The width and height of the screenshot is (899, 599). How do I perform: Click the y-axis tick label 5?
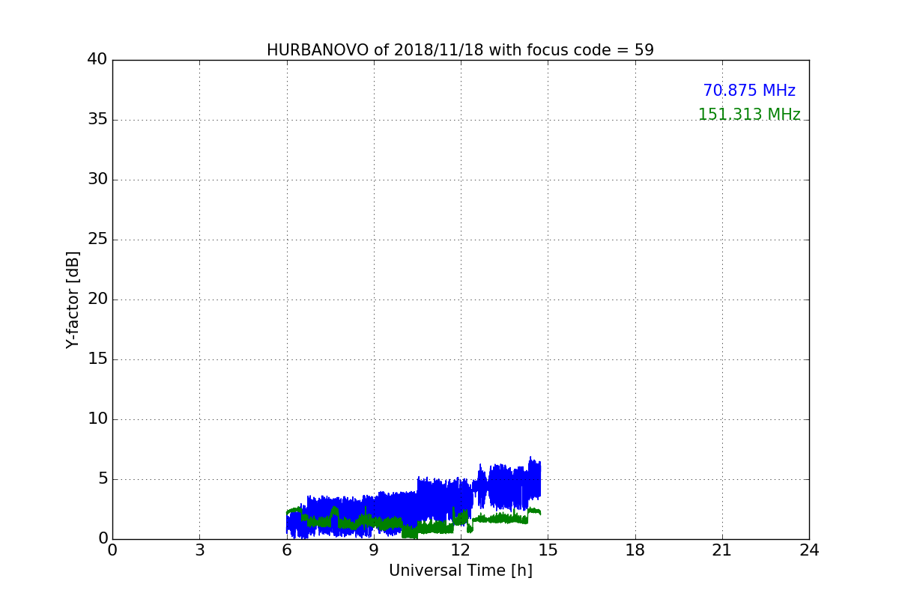click(102, 479)
